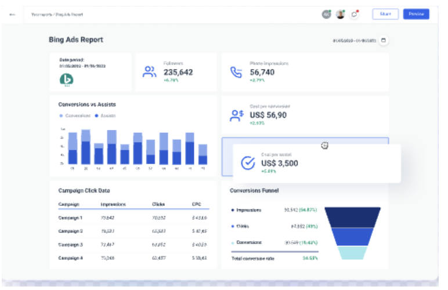
Task: Click the Followers people icon
Action: 149,72
